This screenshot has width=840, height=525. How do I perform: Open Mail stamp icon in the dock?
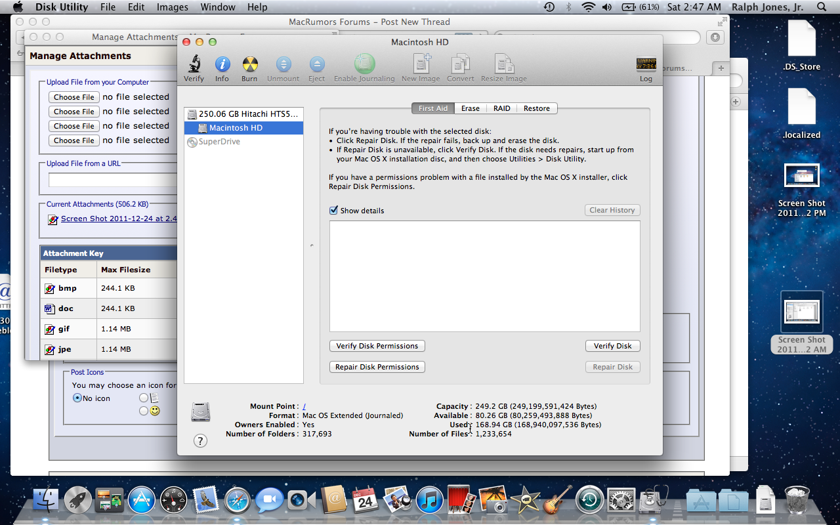point(205,500)
